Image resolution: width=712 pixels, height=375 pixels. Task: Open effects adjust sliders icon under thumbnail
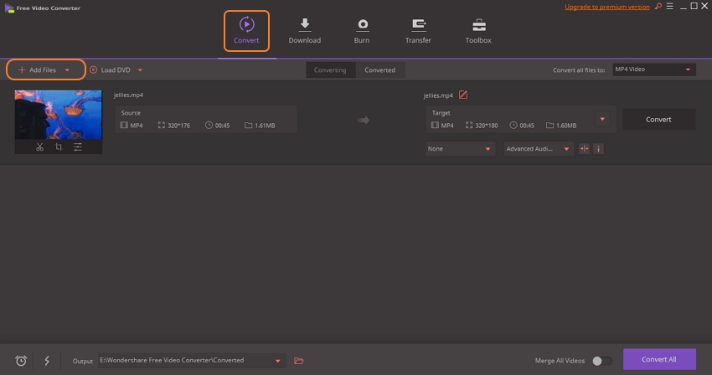(x=78, y=147)
